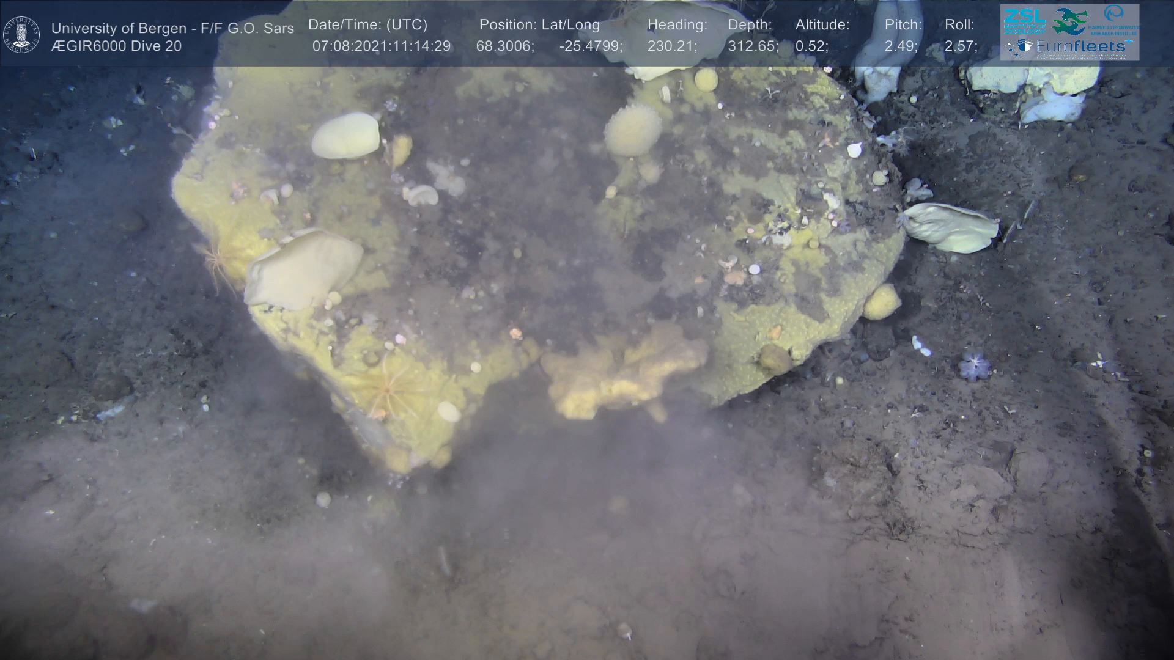
Task: Click the small purple starfish on the sediment
Action: pyautogui.click(x=973, y=367)
